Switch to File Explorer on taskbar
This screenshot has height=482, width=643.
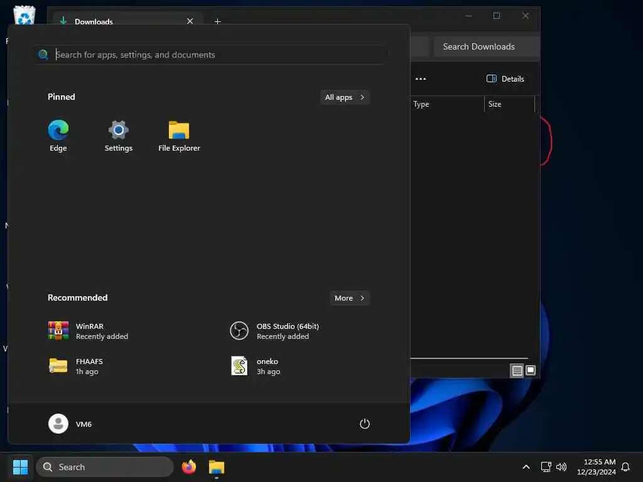(x=217, y=467)
